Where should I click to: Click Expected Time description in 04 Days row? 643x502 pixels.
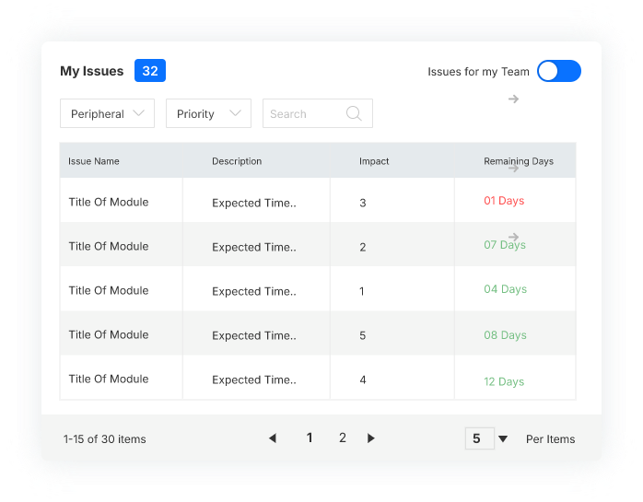click(x=254, y=291)
